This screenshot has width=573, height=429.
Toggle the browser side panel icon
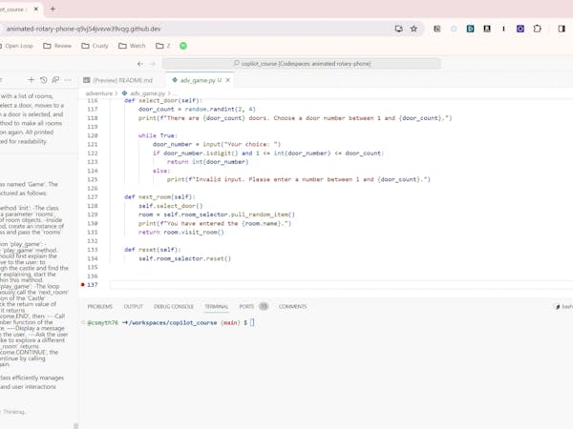(562, 29)
